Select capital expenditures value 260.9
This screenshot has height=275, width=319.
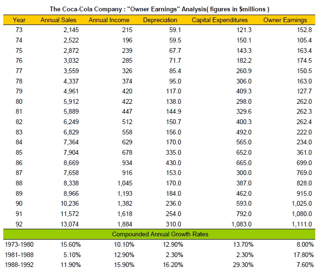[244, 71]
